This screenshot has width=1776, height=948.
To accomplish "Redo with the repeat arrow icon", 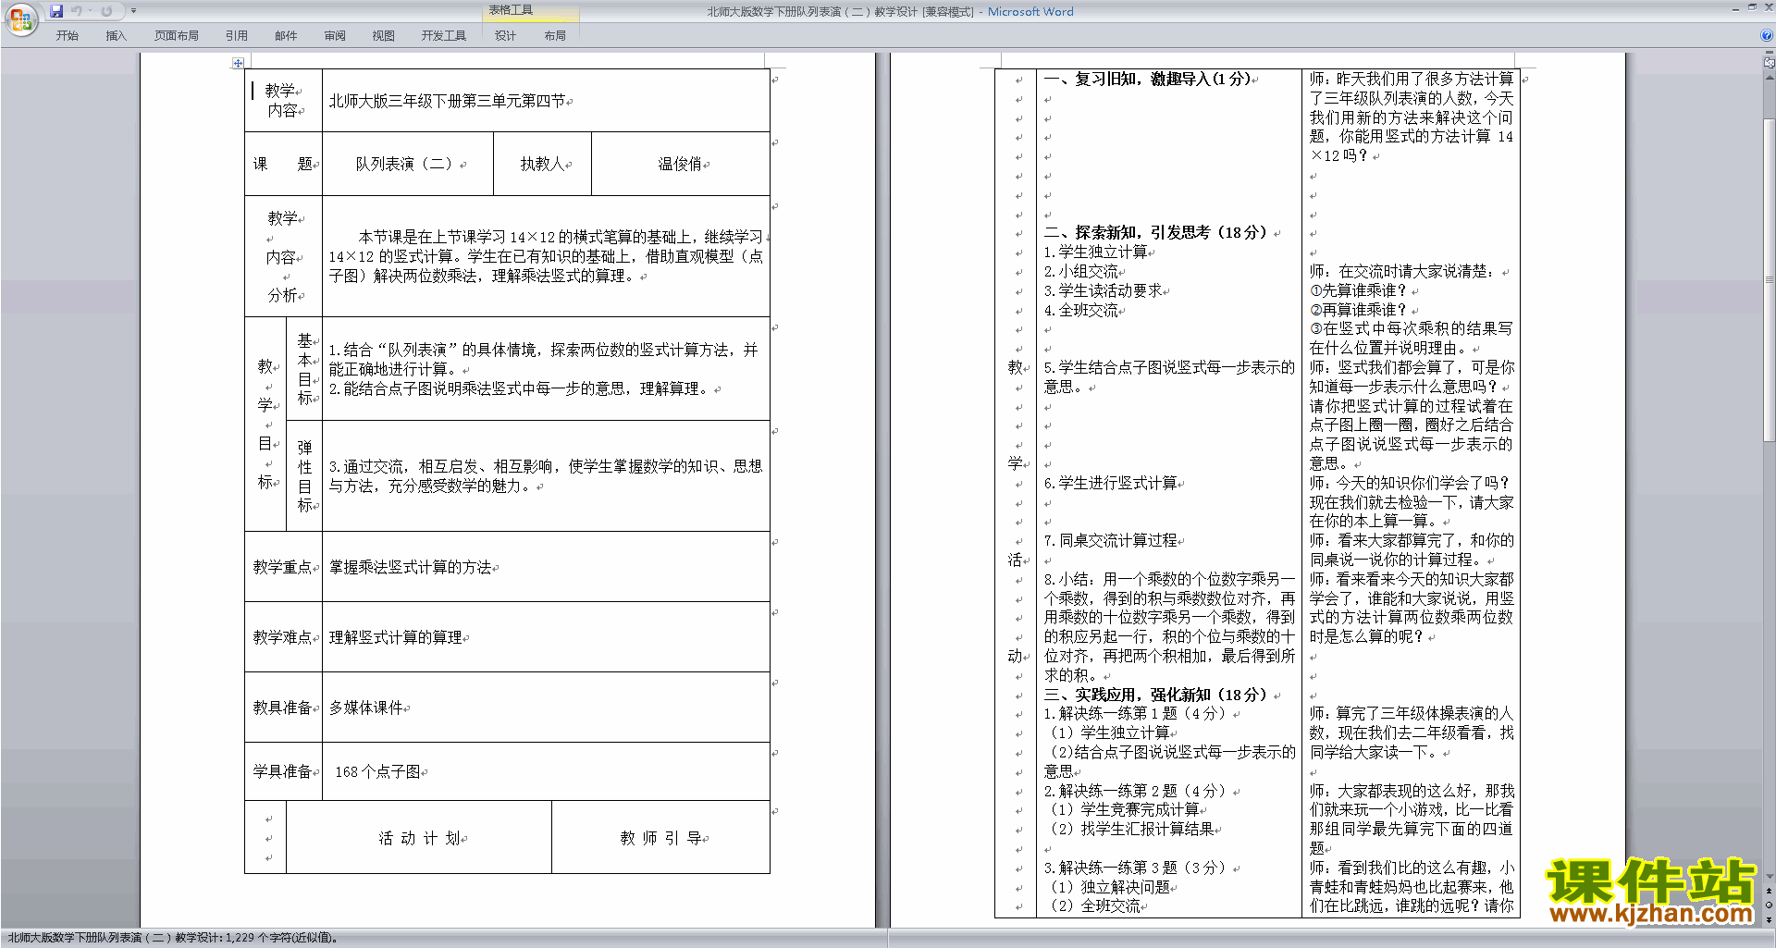I will click(106, 11).
